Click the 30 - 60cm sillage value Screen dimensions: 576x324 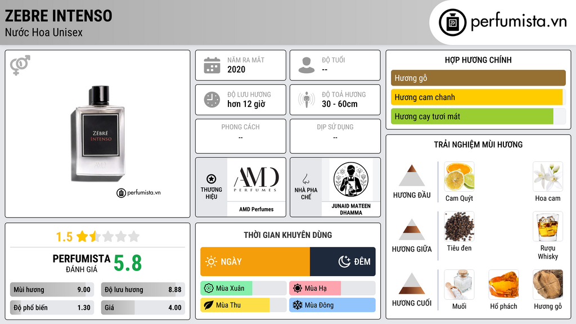point(340,104)
